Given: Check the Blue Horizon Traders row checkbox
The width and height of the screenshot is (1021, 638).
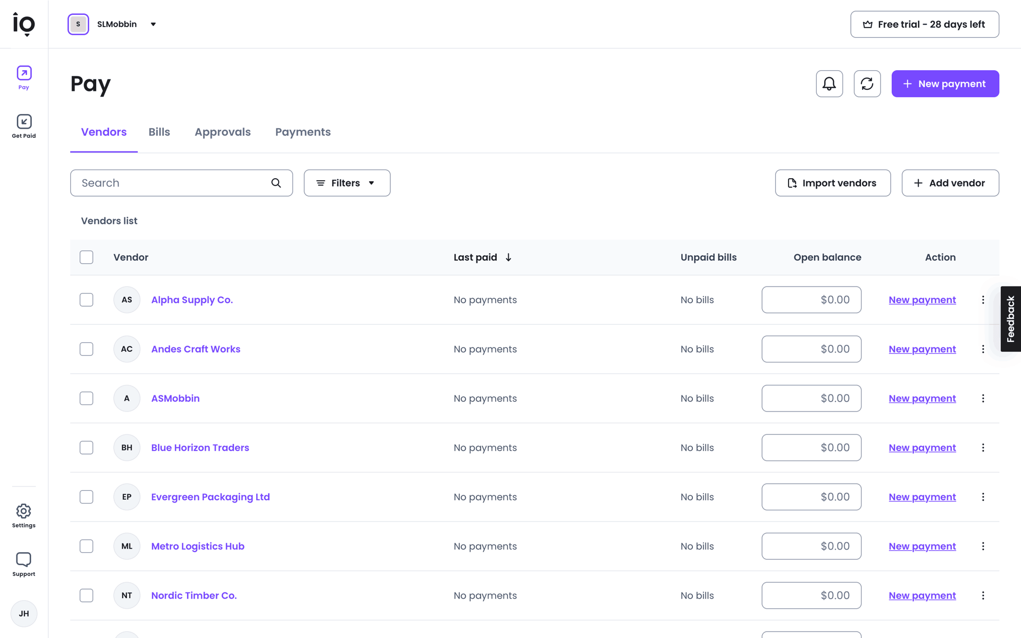Looking at the screenshot, I should click(x=86, y=448).
